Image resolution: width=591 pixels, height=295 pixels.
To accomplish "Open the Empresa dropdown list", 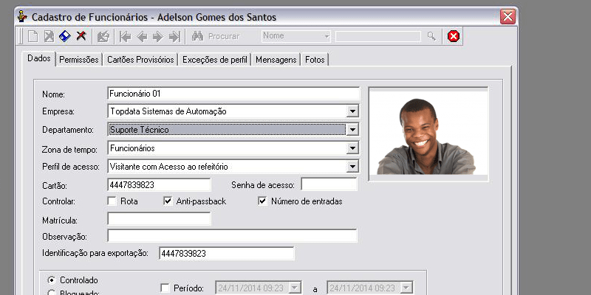I will click(352, 111).
